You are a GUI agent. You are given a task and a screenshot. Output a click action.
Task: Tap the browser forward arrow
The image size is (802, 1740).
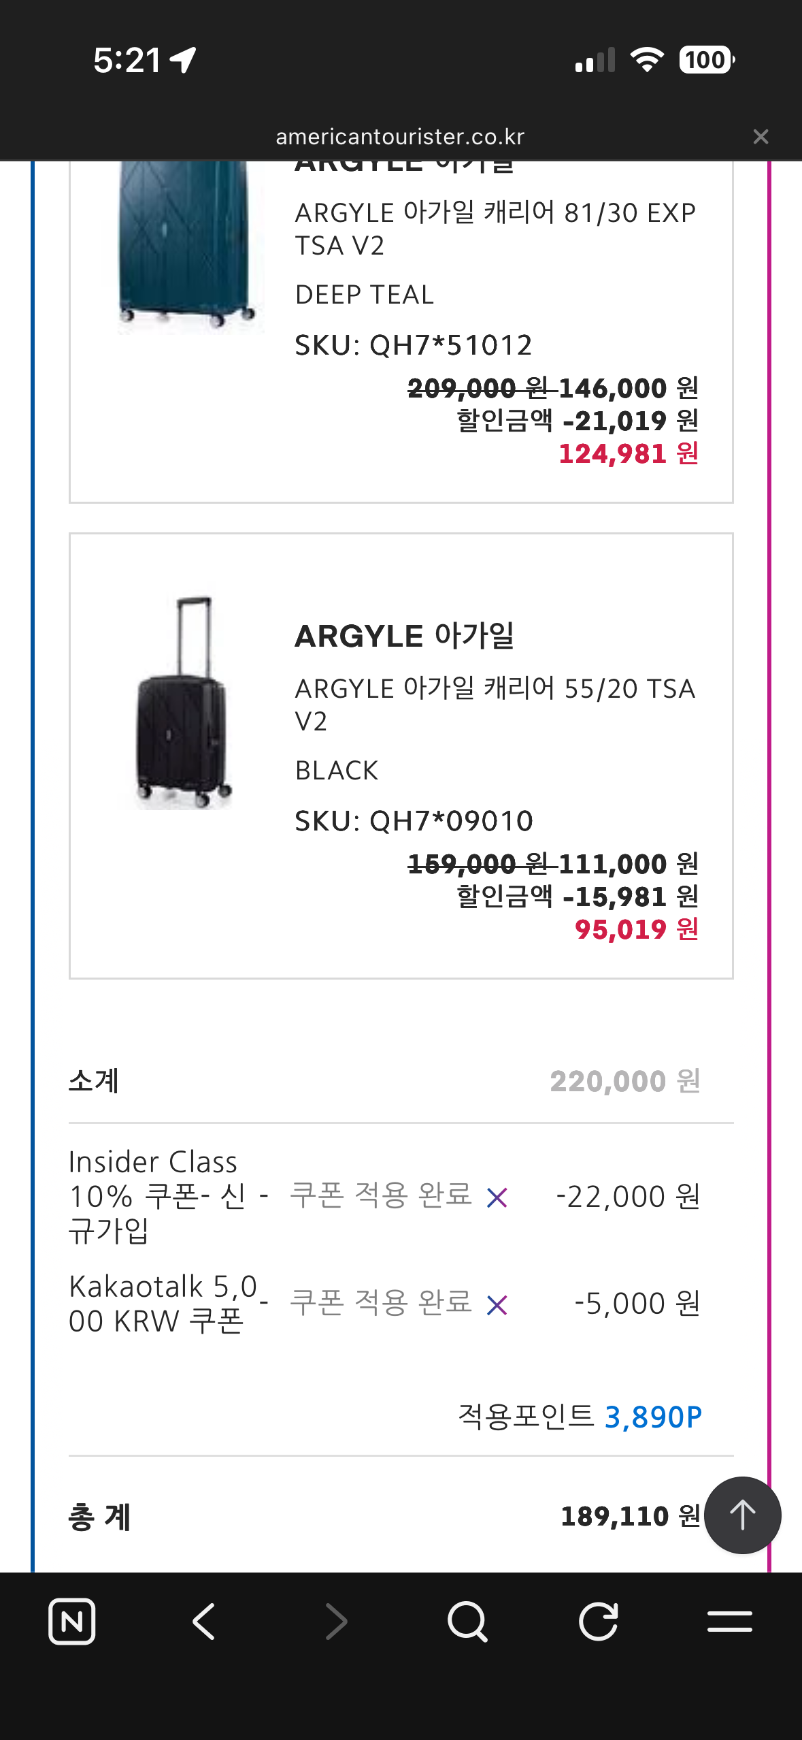coord(336,1622)
